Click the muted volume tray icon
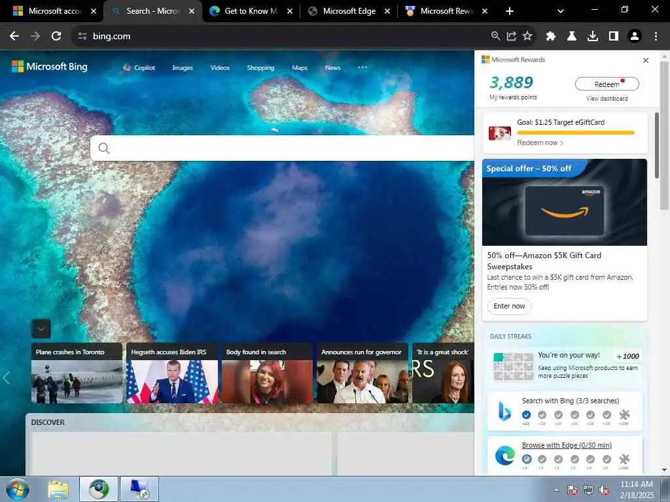The height and width of the screenshot is (502, 670). click(x=604, y=490)
